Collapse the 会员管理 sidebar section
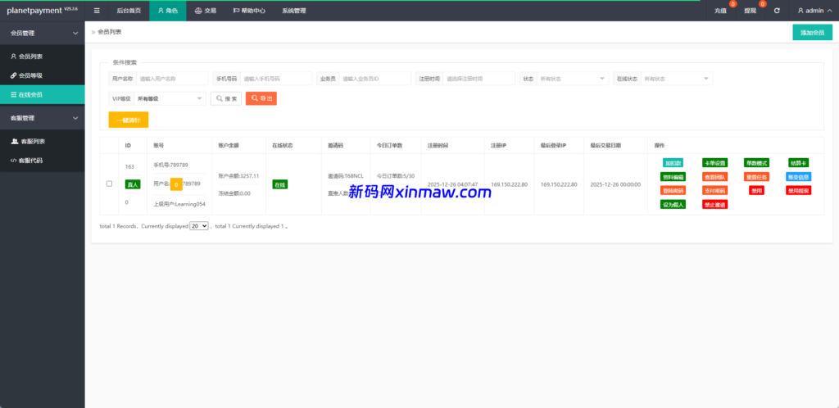 click(x=43, y=33)
